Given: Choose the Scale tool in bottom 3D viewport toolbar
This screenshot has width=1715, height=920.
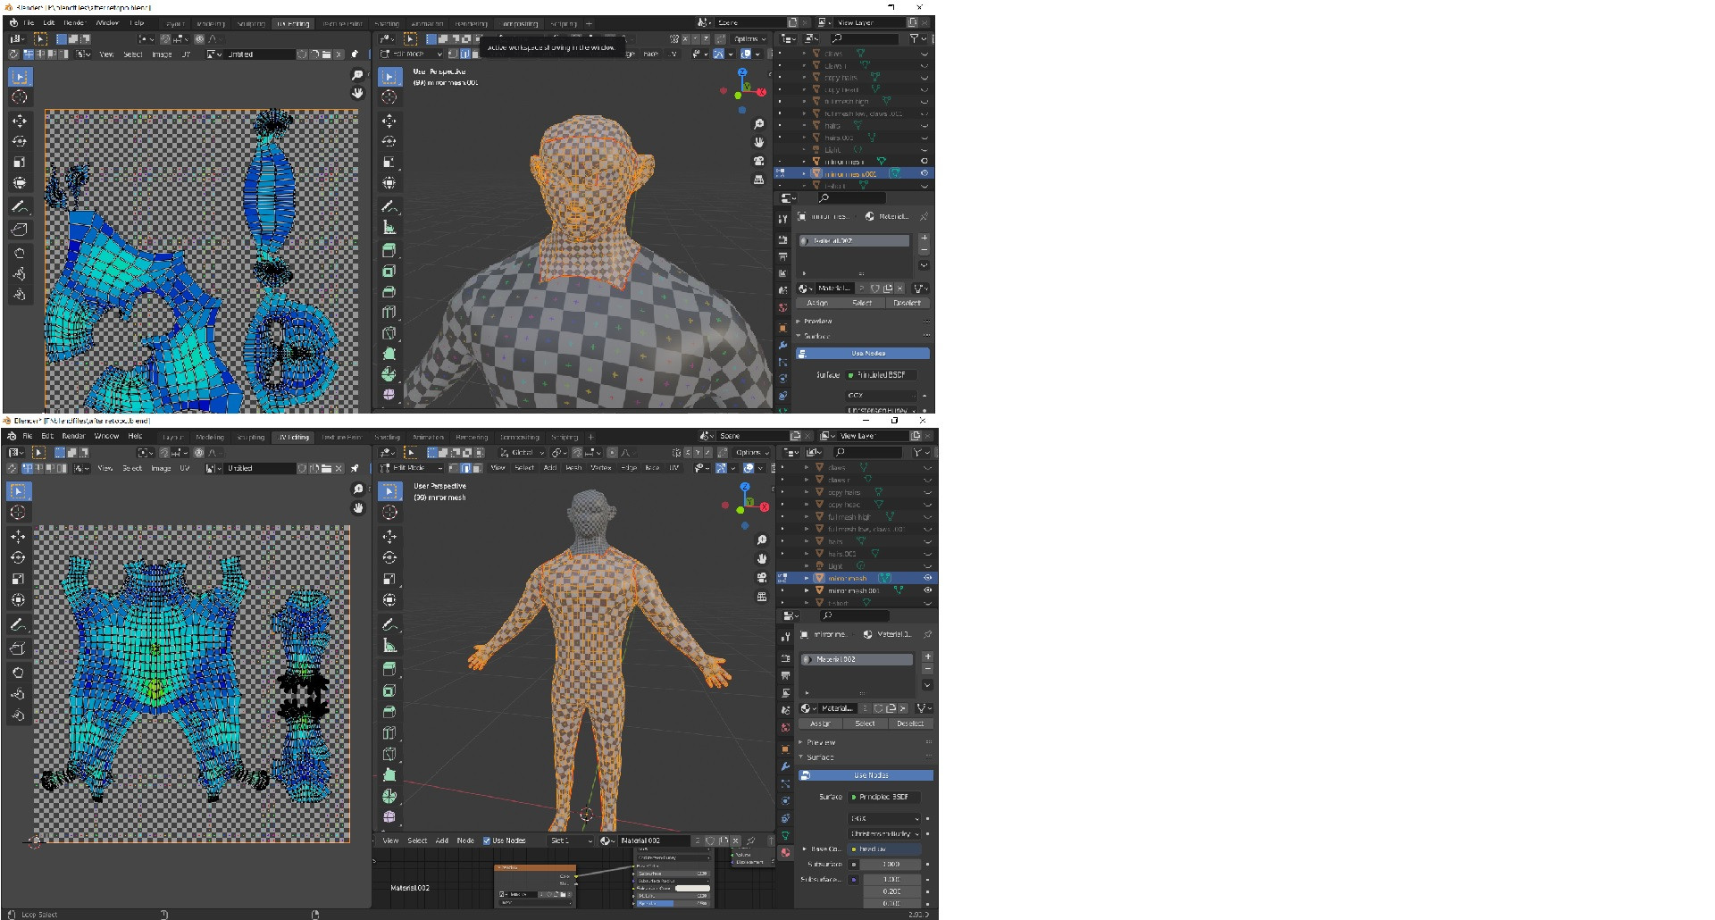Looking at the screenshot, I should point(389,579).
